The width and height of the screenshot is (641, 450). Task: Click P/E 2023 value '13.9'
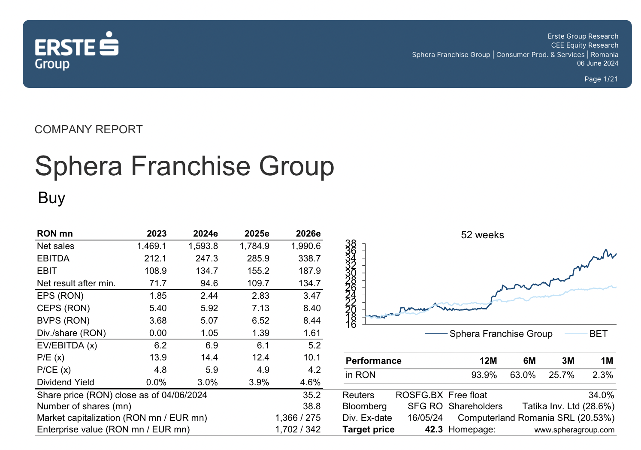click(157, 357)
